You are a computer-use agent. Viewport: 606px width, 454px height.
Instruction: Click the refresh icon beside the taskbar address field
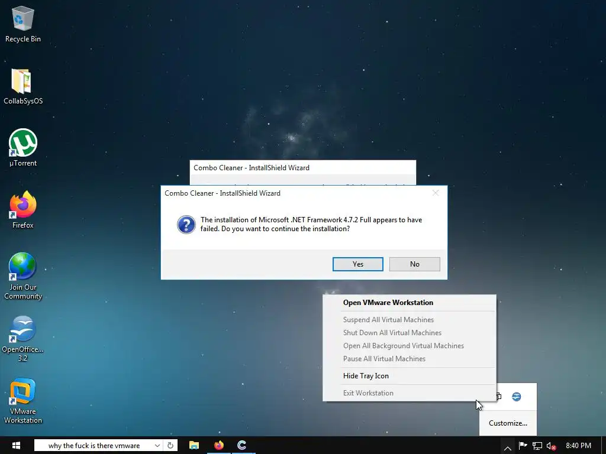pyautogui.click(x=170, y=445)
